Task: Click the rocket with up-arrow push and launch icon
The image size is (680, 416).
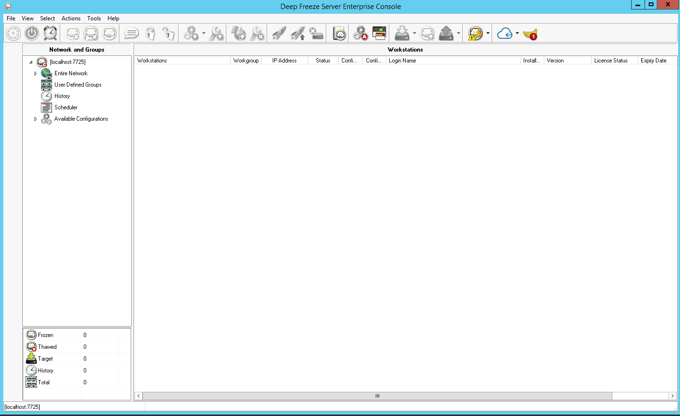Action: [x=298, y=34]
